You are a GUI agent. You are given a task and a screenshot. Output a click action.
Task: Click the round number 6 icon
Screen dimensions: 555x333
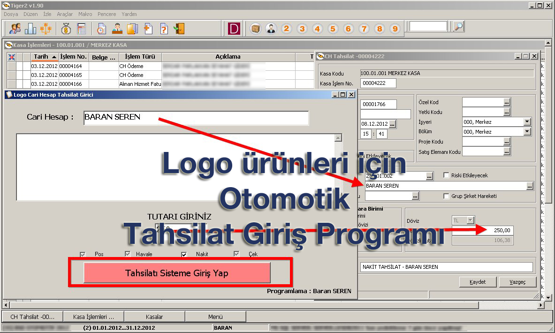[x=348, y=29]
